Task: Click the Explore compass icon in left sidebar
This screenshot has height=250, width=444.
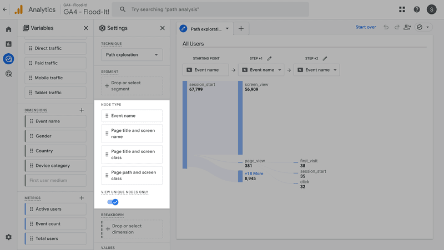Action: point(8,59)
